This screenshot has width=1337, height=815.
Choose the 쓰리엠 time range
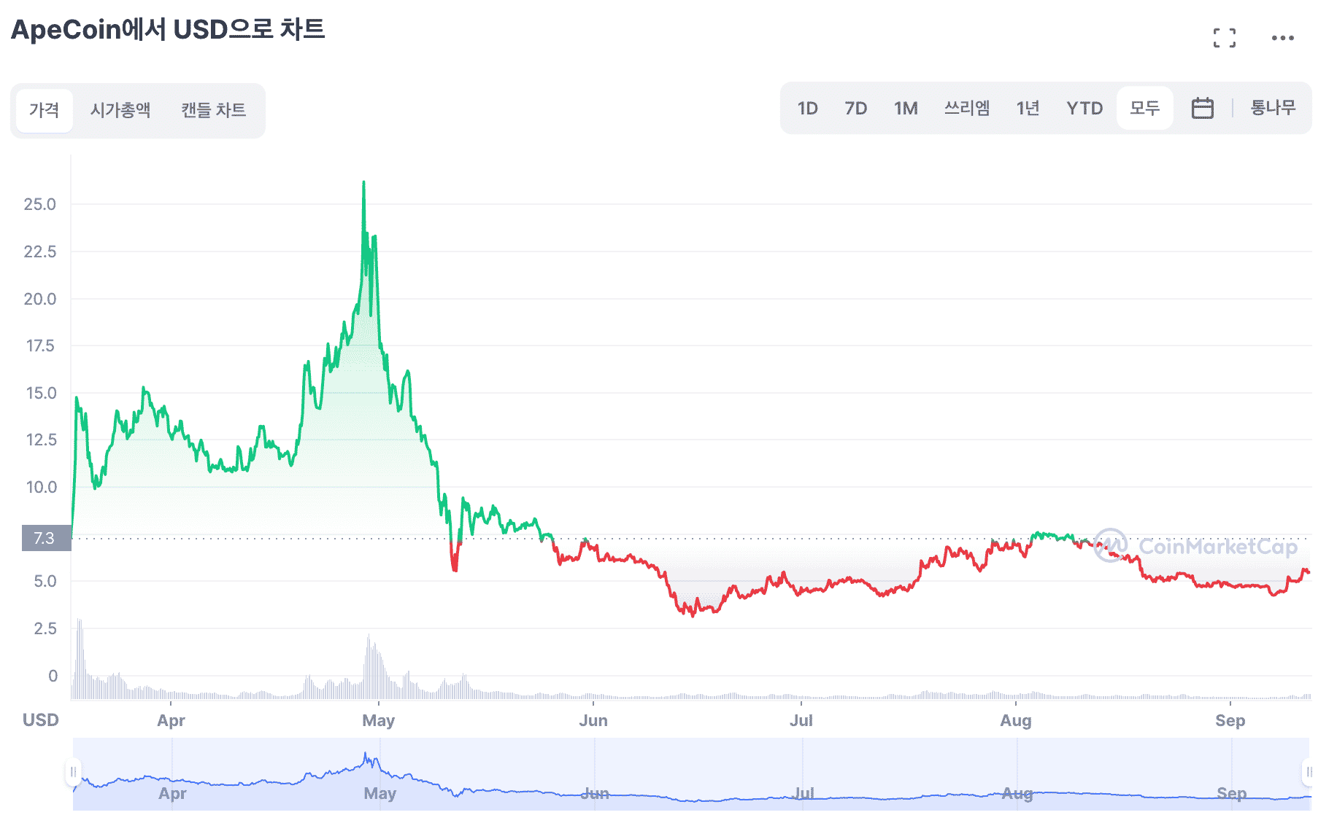(x=967, y=108)
